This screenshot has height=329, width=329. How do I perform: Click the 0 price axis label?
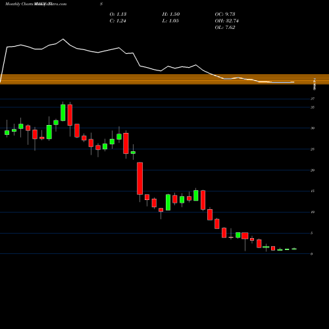[311, 254]
